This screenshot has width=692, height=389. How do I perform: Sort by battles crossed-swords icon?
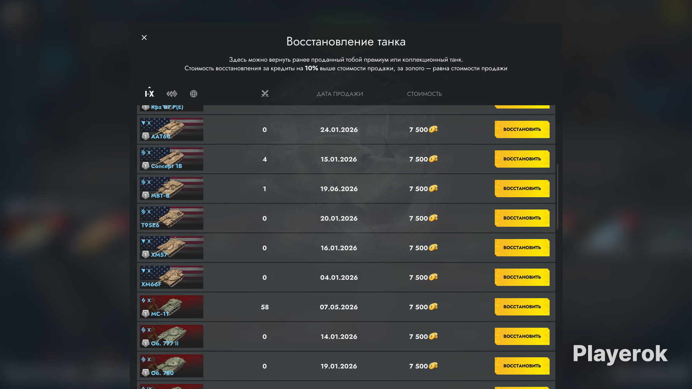(265, 94)
